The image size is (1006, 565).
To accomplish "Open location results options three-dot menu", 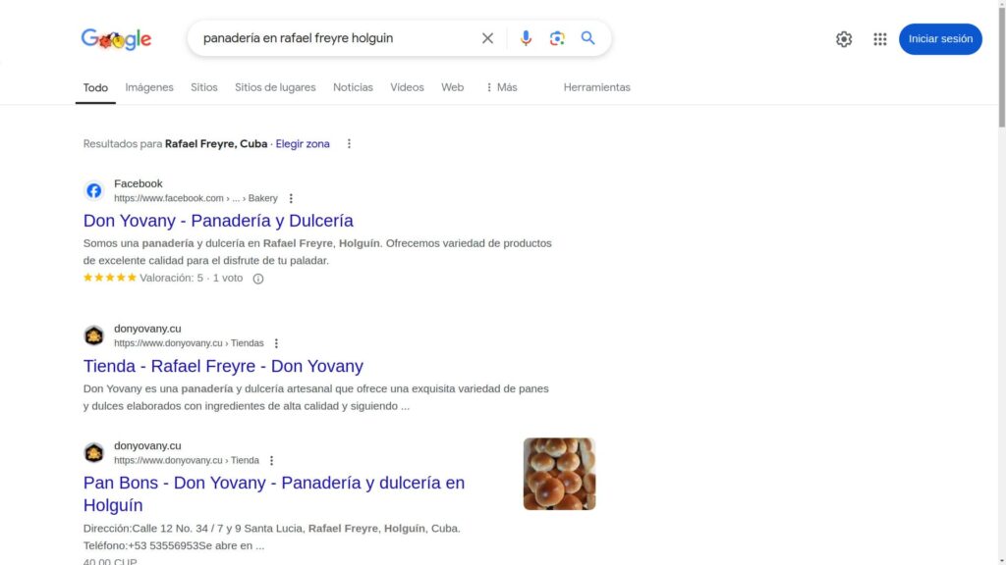I will pos(349,144).
